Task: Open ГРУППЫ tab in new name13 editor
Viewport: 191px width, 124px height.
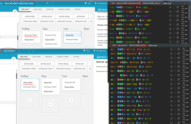Action: click(76, 57)
